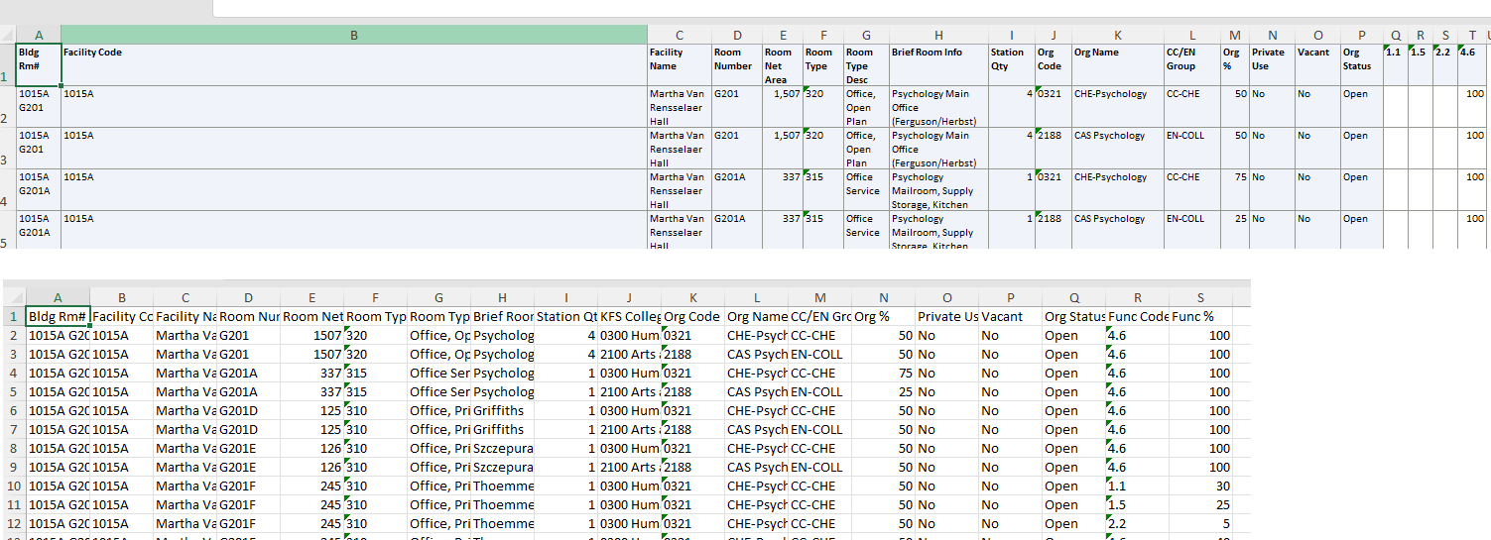
Task: Select the first 'CHE-Psychology' cell in the upper sheet
Action: pos(1114,107)
